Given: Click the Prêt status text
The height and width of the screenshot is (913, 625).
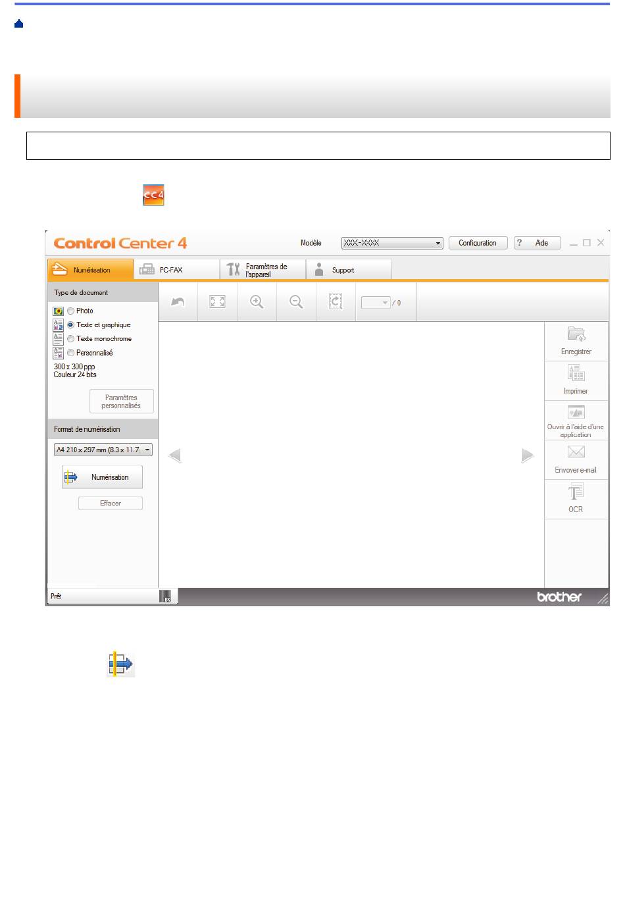Looking at the screenshot, I should coord(56,596).
